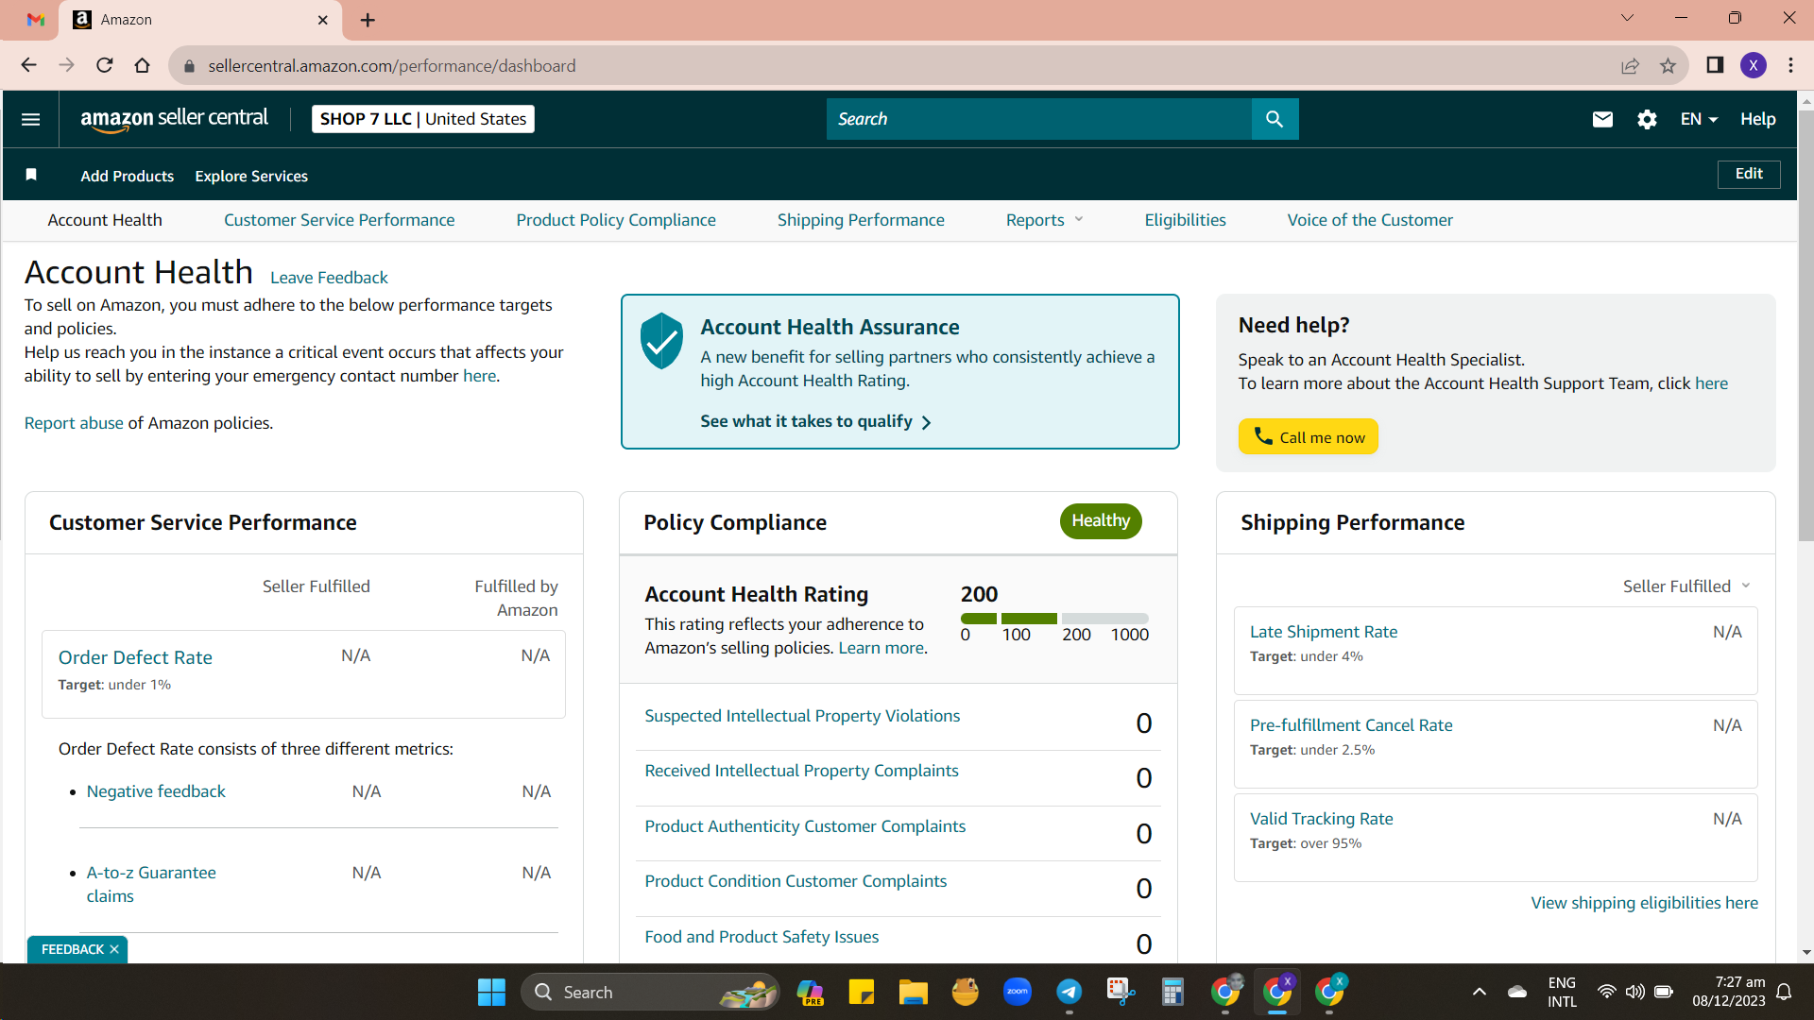The width and height of the screenshot is (1814, 1020).
Task: Click See what it takes to qualify
Action: click(816, 421)
